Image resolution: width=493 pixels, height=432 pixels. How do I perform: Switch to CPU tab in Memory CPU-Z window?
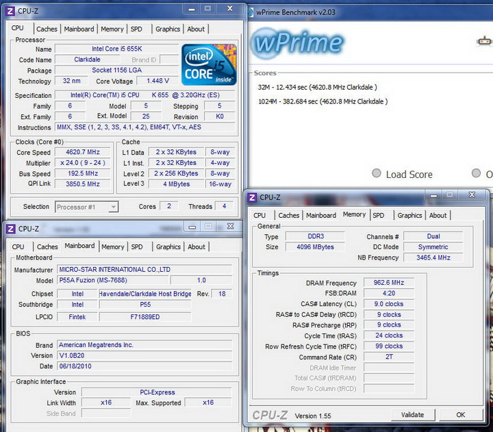260,216
